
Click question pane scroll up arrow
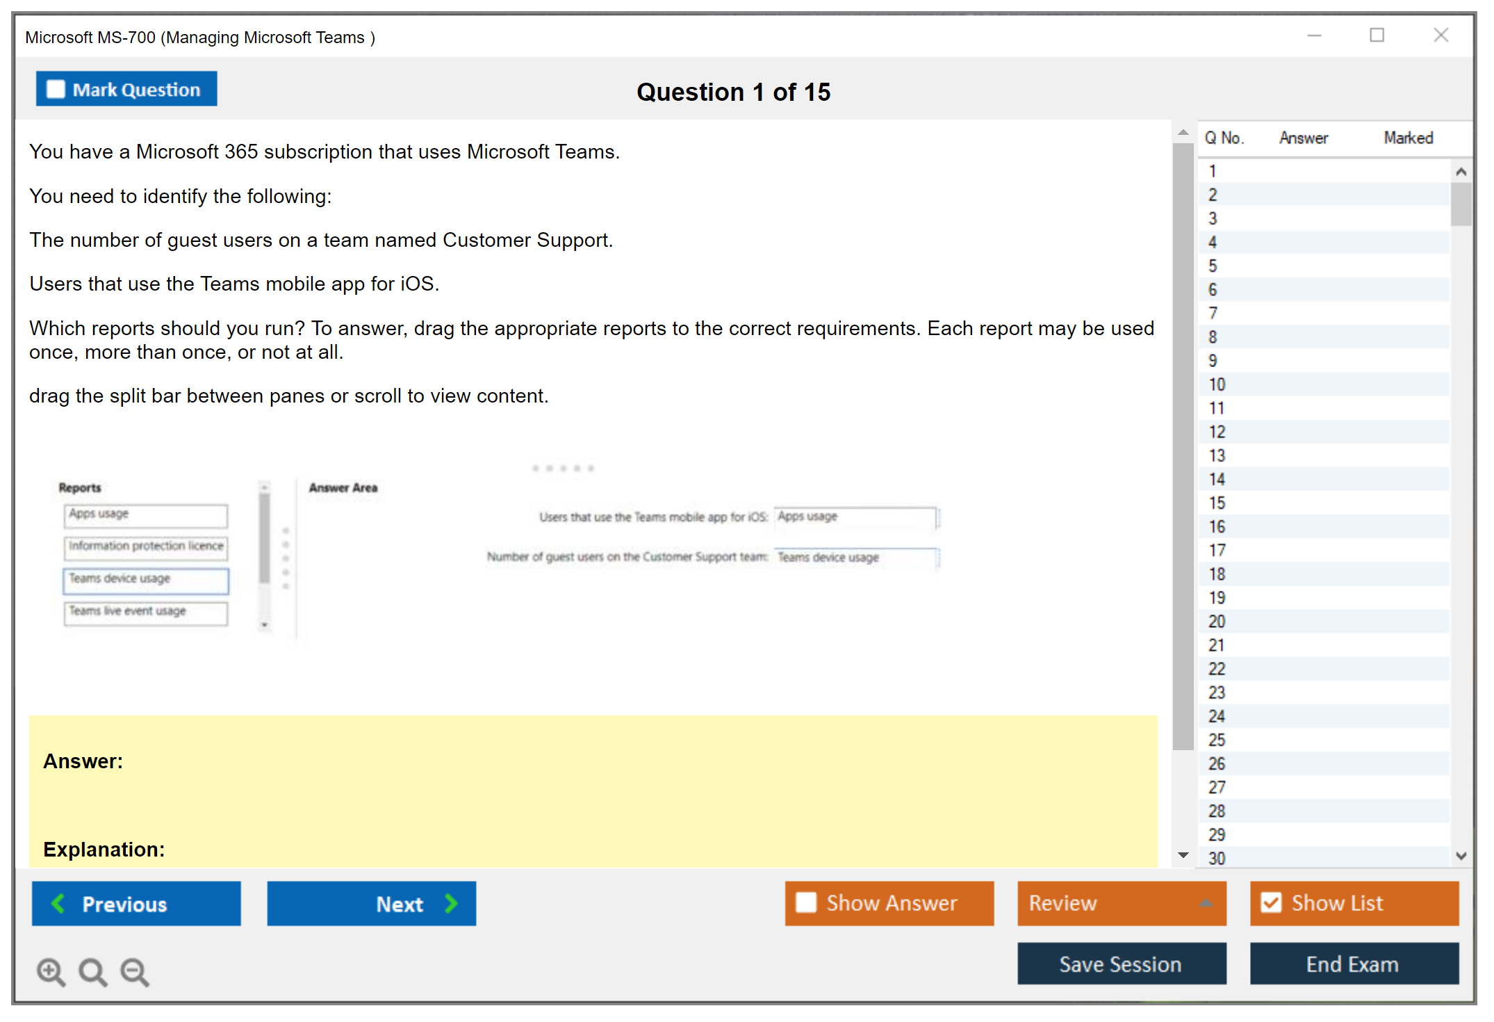tap(1183, 132)
